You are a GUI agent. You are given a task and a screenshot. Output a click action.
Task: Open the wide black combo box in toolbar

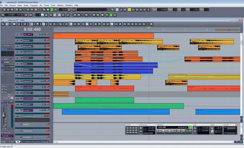(92, 10)
